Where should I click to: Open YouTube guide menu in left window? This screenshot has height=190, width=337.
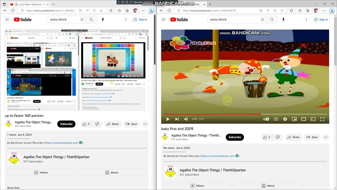7,20
